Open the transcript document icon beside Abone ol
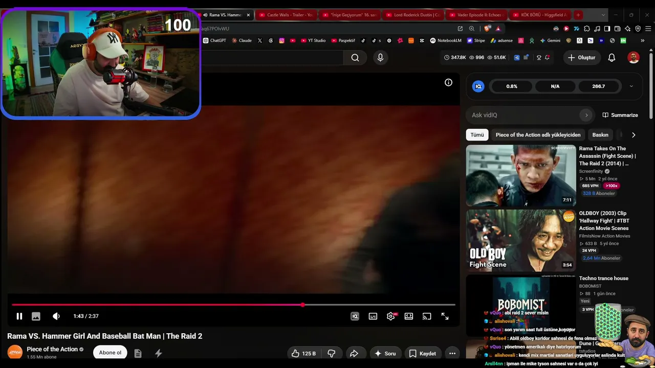 coord(138,353)
